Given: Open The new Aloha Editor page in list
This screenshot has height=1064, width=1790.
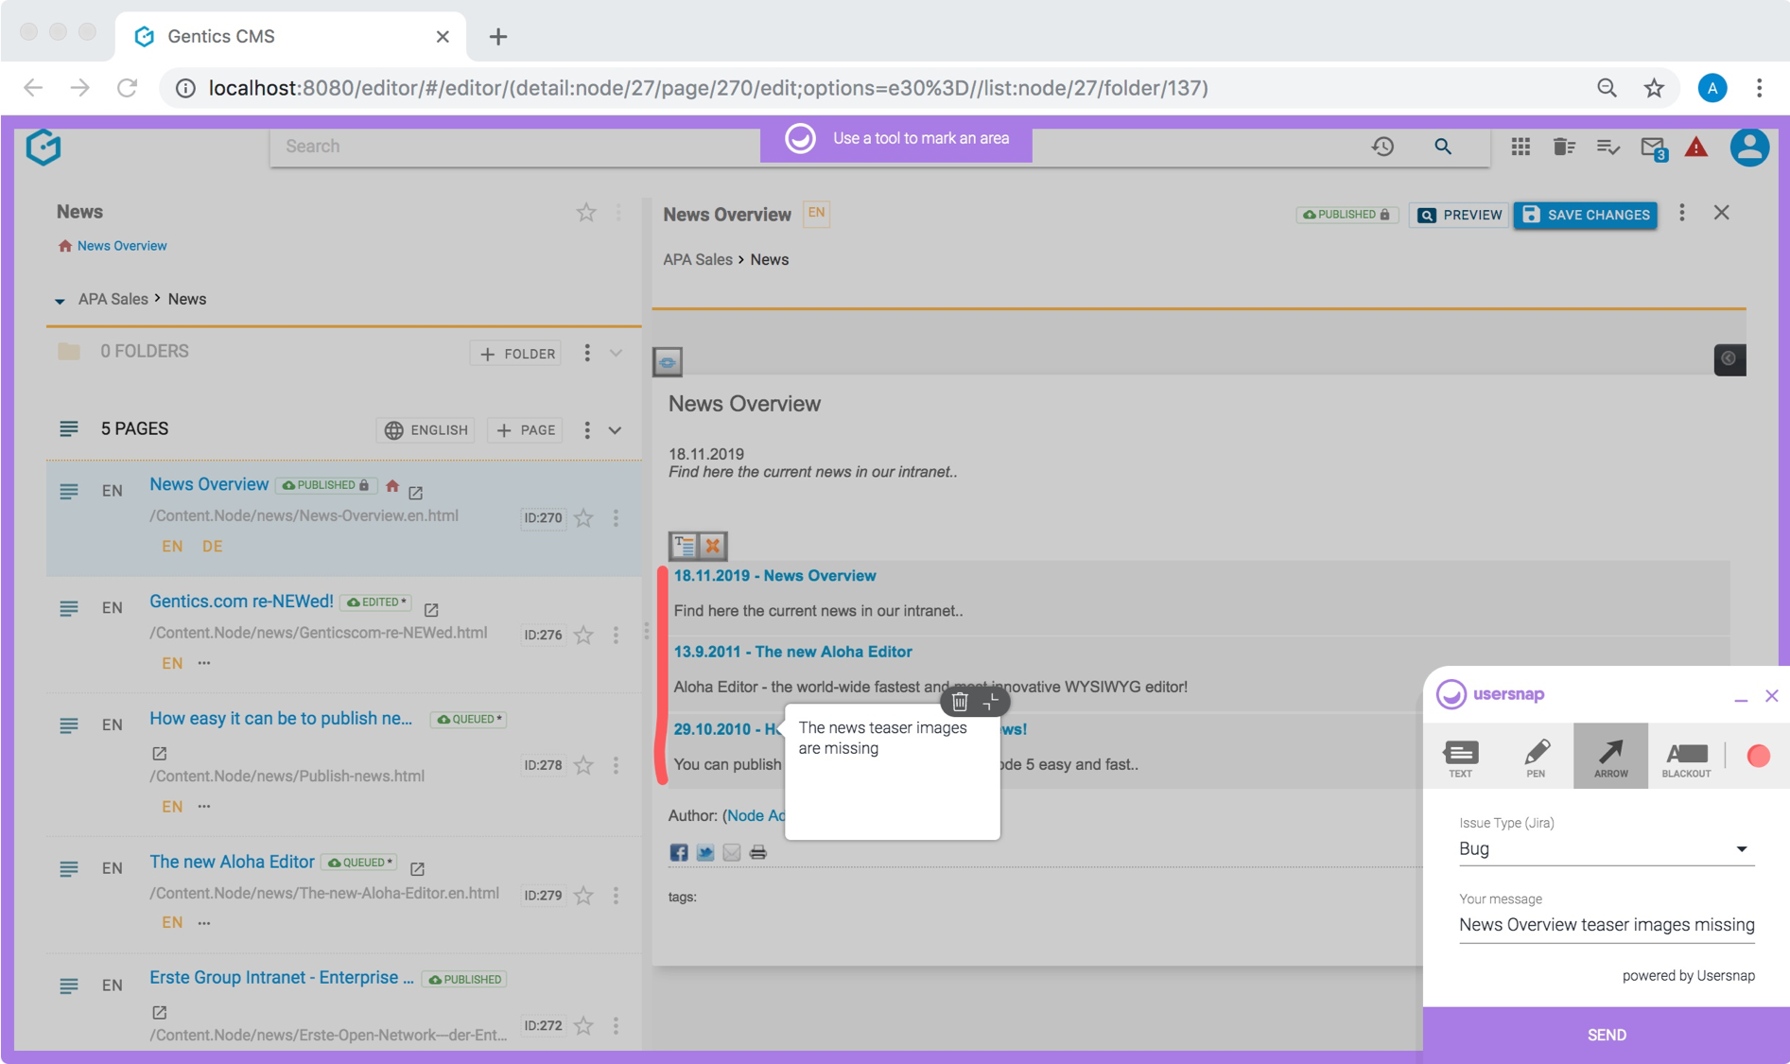Looking at the screenshot, I should [232, 862].
